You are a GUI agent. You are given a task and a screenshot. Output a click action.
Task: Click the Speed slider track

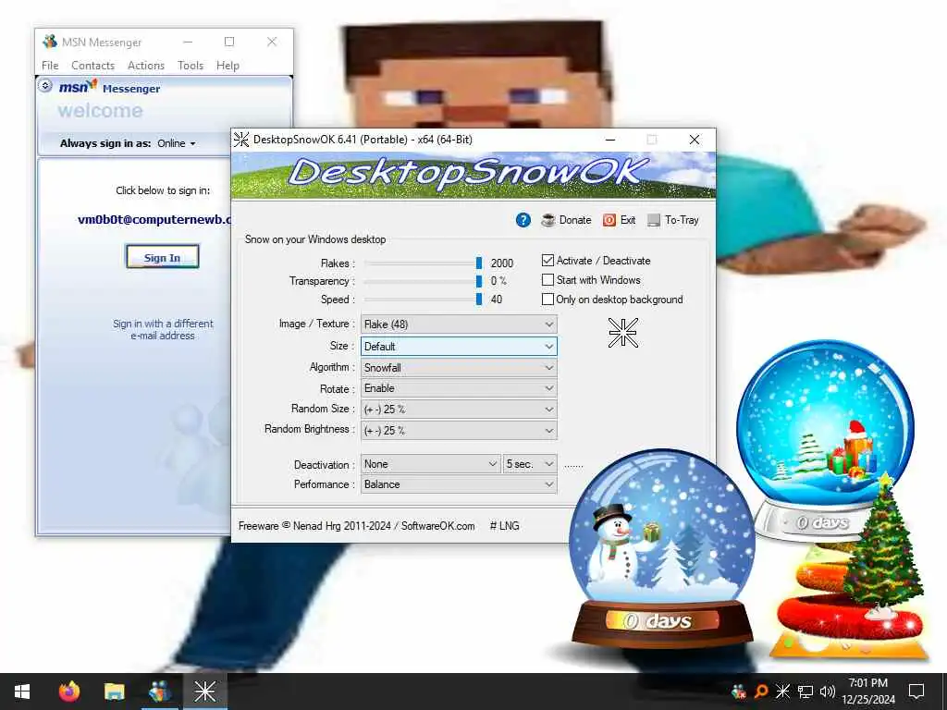[423, 300]
